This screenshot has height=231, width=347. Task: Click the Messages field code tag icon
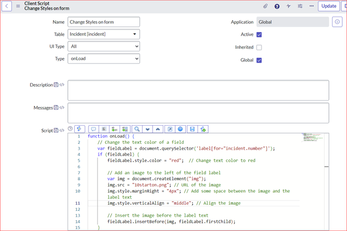[x=62, y=107]
